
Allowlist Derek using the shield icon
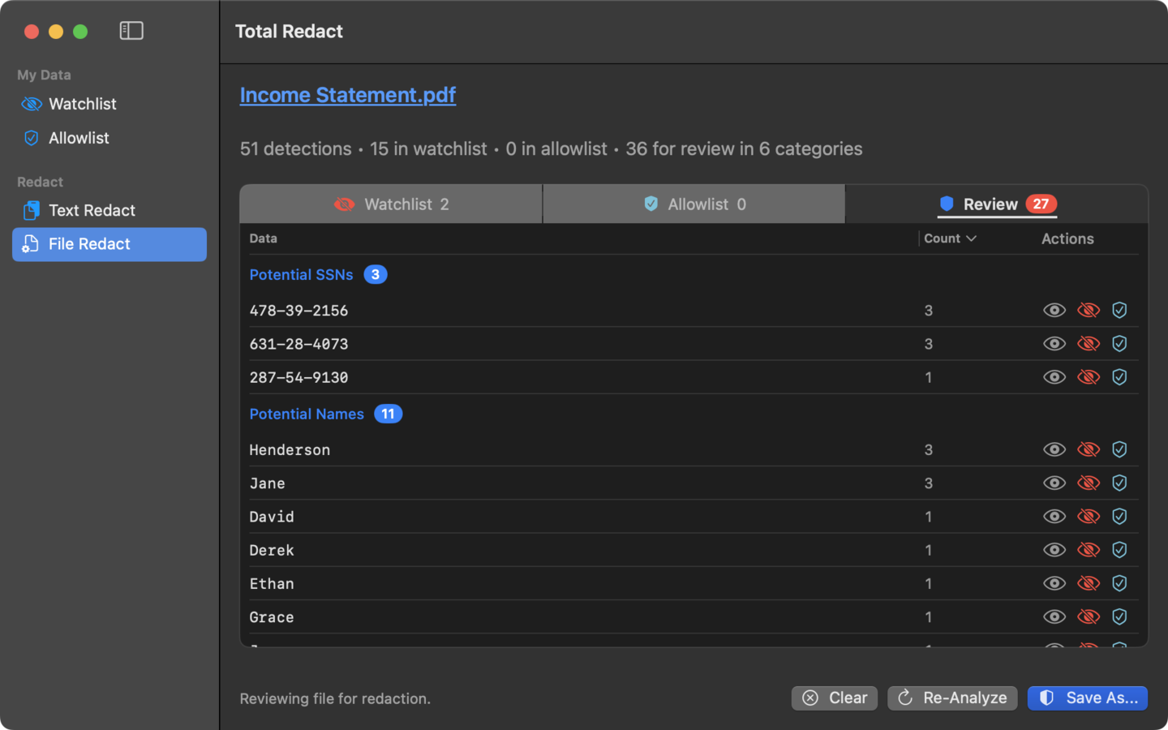click(x=1119, y=550)
